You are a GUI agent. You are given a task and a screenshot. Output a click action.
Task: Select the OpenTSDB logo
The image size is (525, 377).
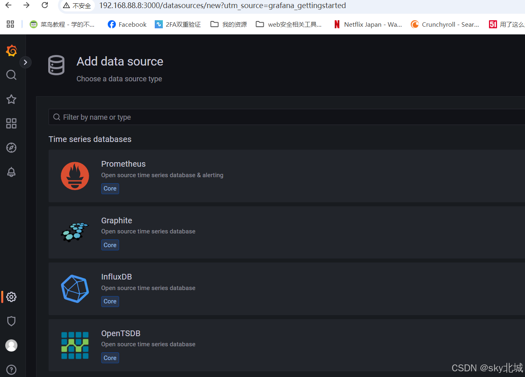pyautogui.click(x=75, y=345)
